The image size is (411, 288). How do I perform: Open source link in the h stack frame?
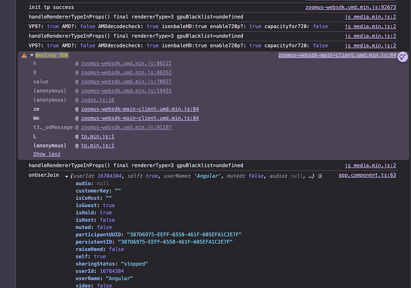[x=126, y=63]
